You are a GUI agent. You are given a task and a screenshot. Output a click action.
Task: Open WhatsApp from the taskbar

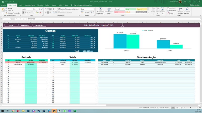(x=64, y=111)
